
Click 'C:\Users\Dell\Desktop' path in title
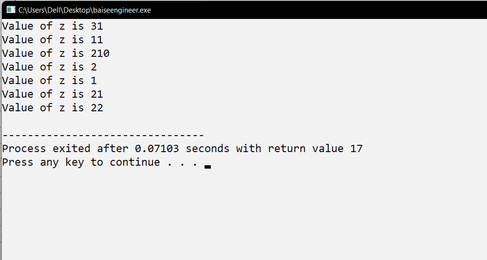(55, 10)
